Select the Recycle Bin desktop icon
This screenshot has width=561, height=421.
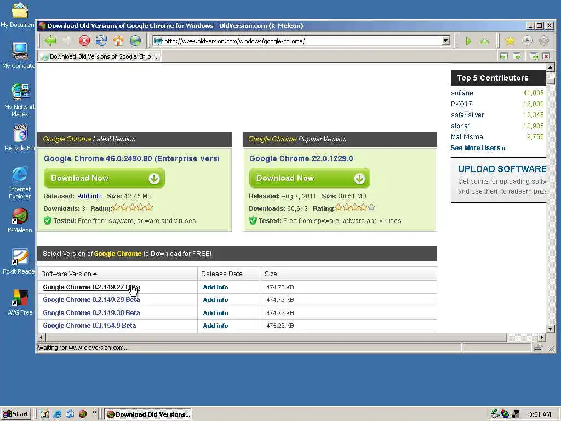(20, 138)
